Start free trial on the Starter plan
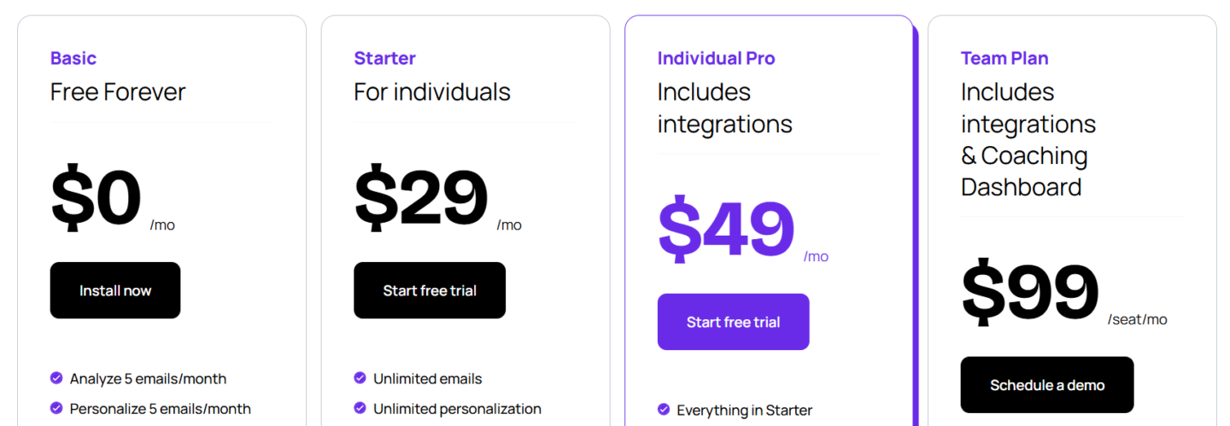Image resolution: width=1230 pixels, height=426 pixels. tap(430, 290)
